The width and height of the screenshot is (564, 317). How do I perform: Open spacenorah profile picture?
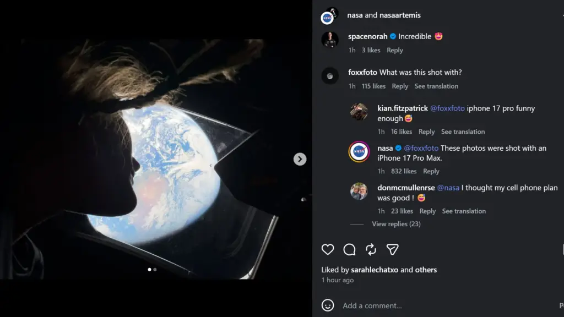pos(330,40)
